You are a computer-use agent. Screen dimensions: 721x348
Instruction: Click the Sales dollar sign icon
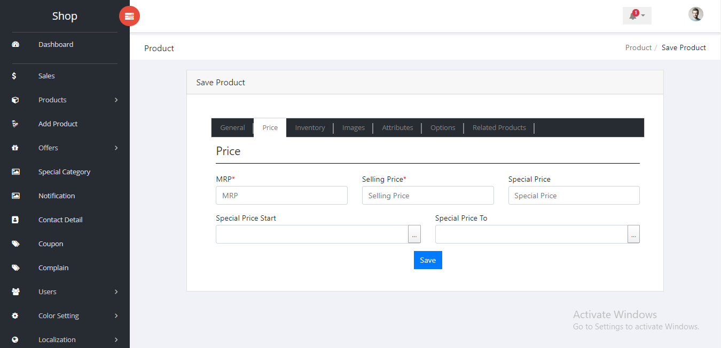[14, 76]
